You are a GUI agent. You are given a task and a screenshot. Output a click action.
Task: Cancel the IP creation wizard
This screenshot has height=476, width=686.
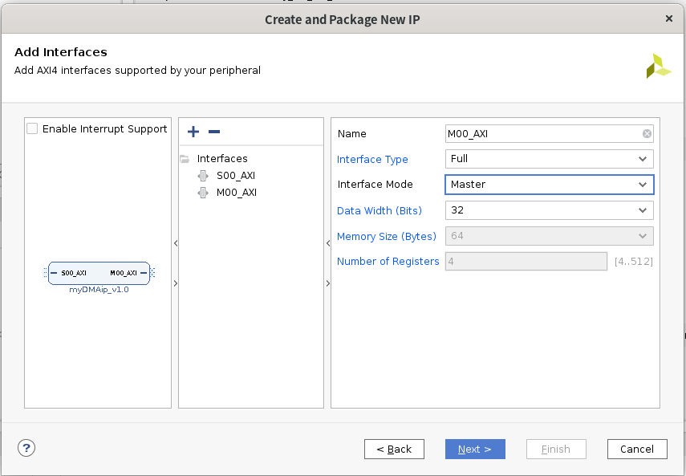point(637,449)
